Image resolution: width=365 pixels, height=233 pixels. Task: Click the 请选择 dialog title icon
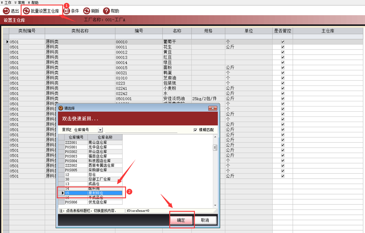[x=61, y=108]
